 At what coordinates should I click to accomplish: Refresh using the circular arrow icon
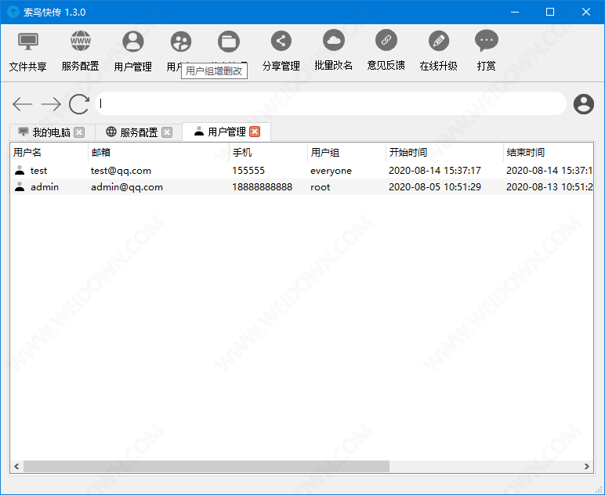click(x=79, y=103)
